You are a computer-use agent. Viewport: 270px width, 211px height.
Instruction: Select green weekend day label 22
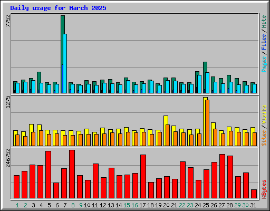point(182,205)
